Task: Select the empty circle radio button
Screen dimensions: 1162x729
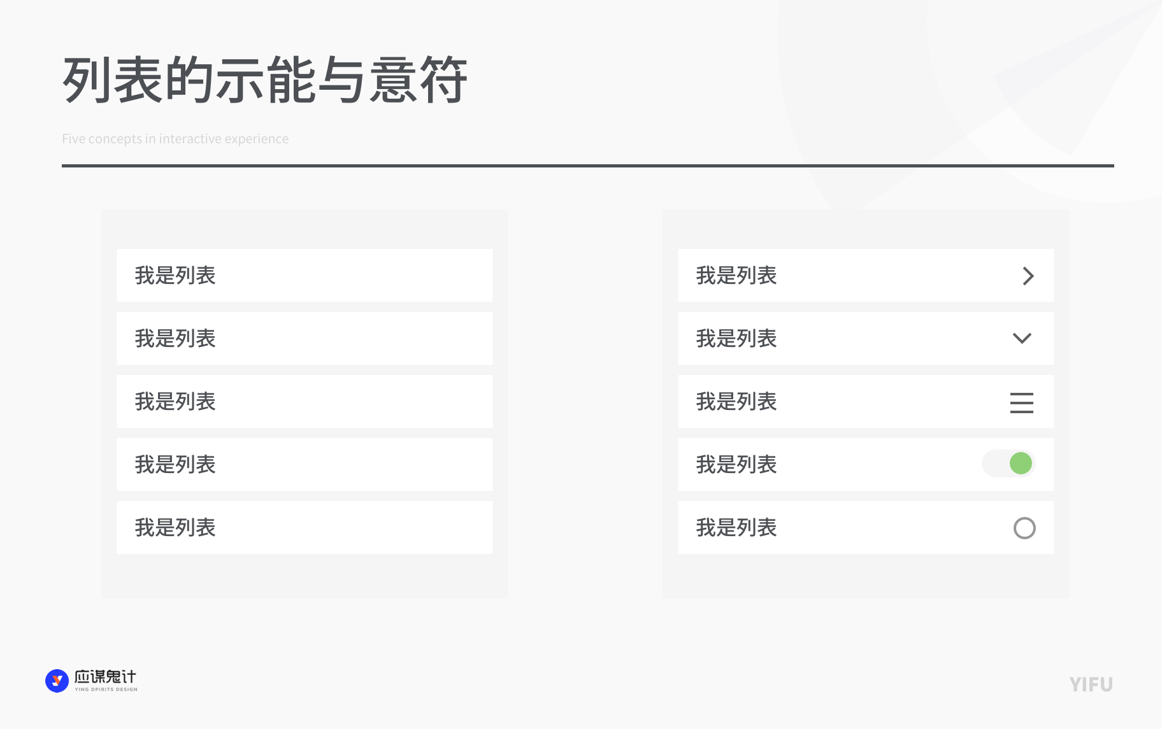Action: 1024,528
